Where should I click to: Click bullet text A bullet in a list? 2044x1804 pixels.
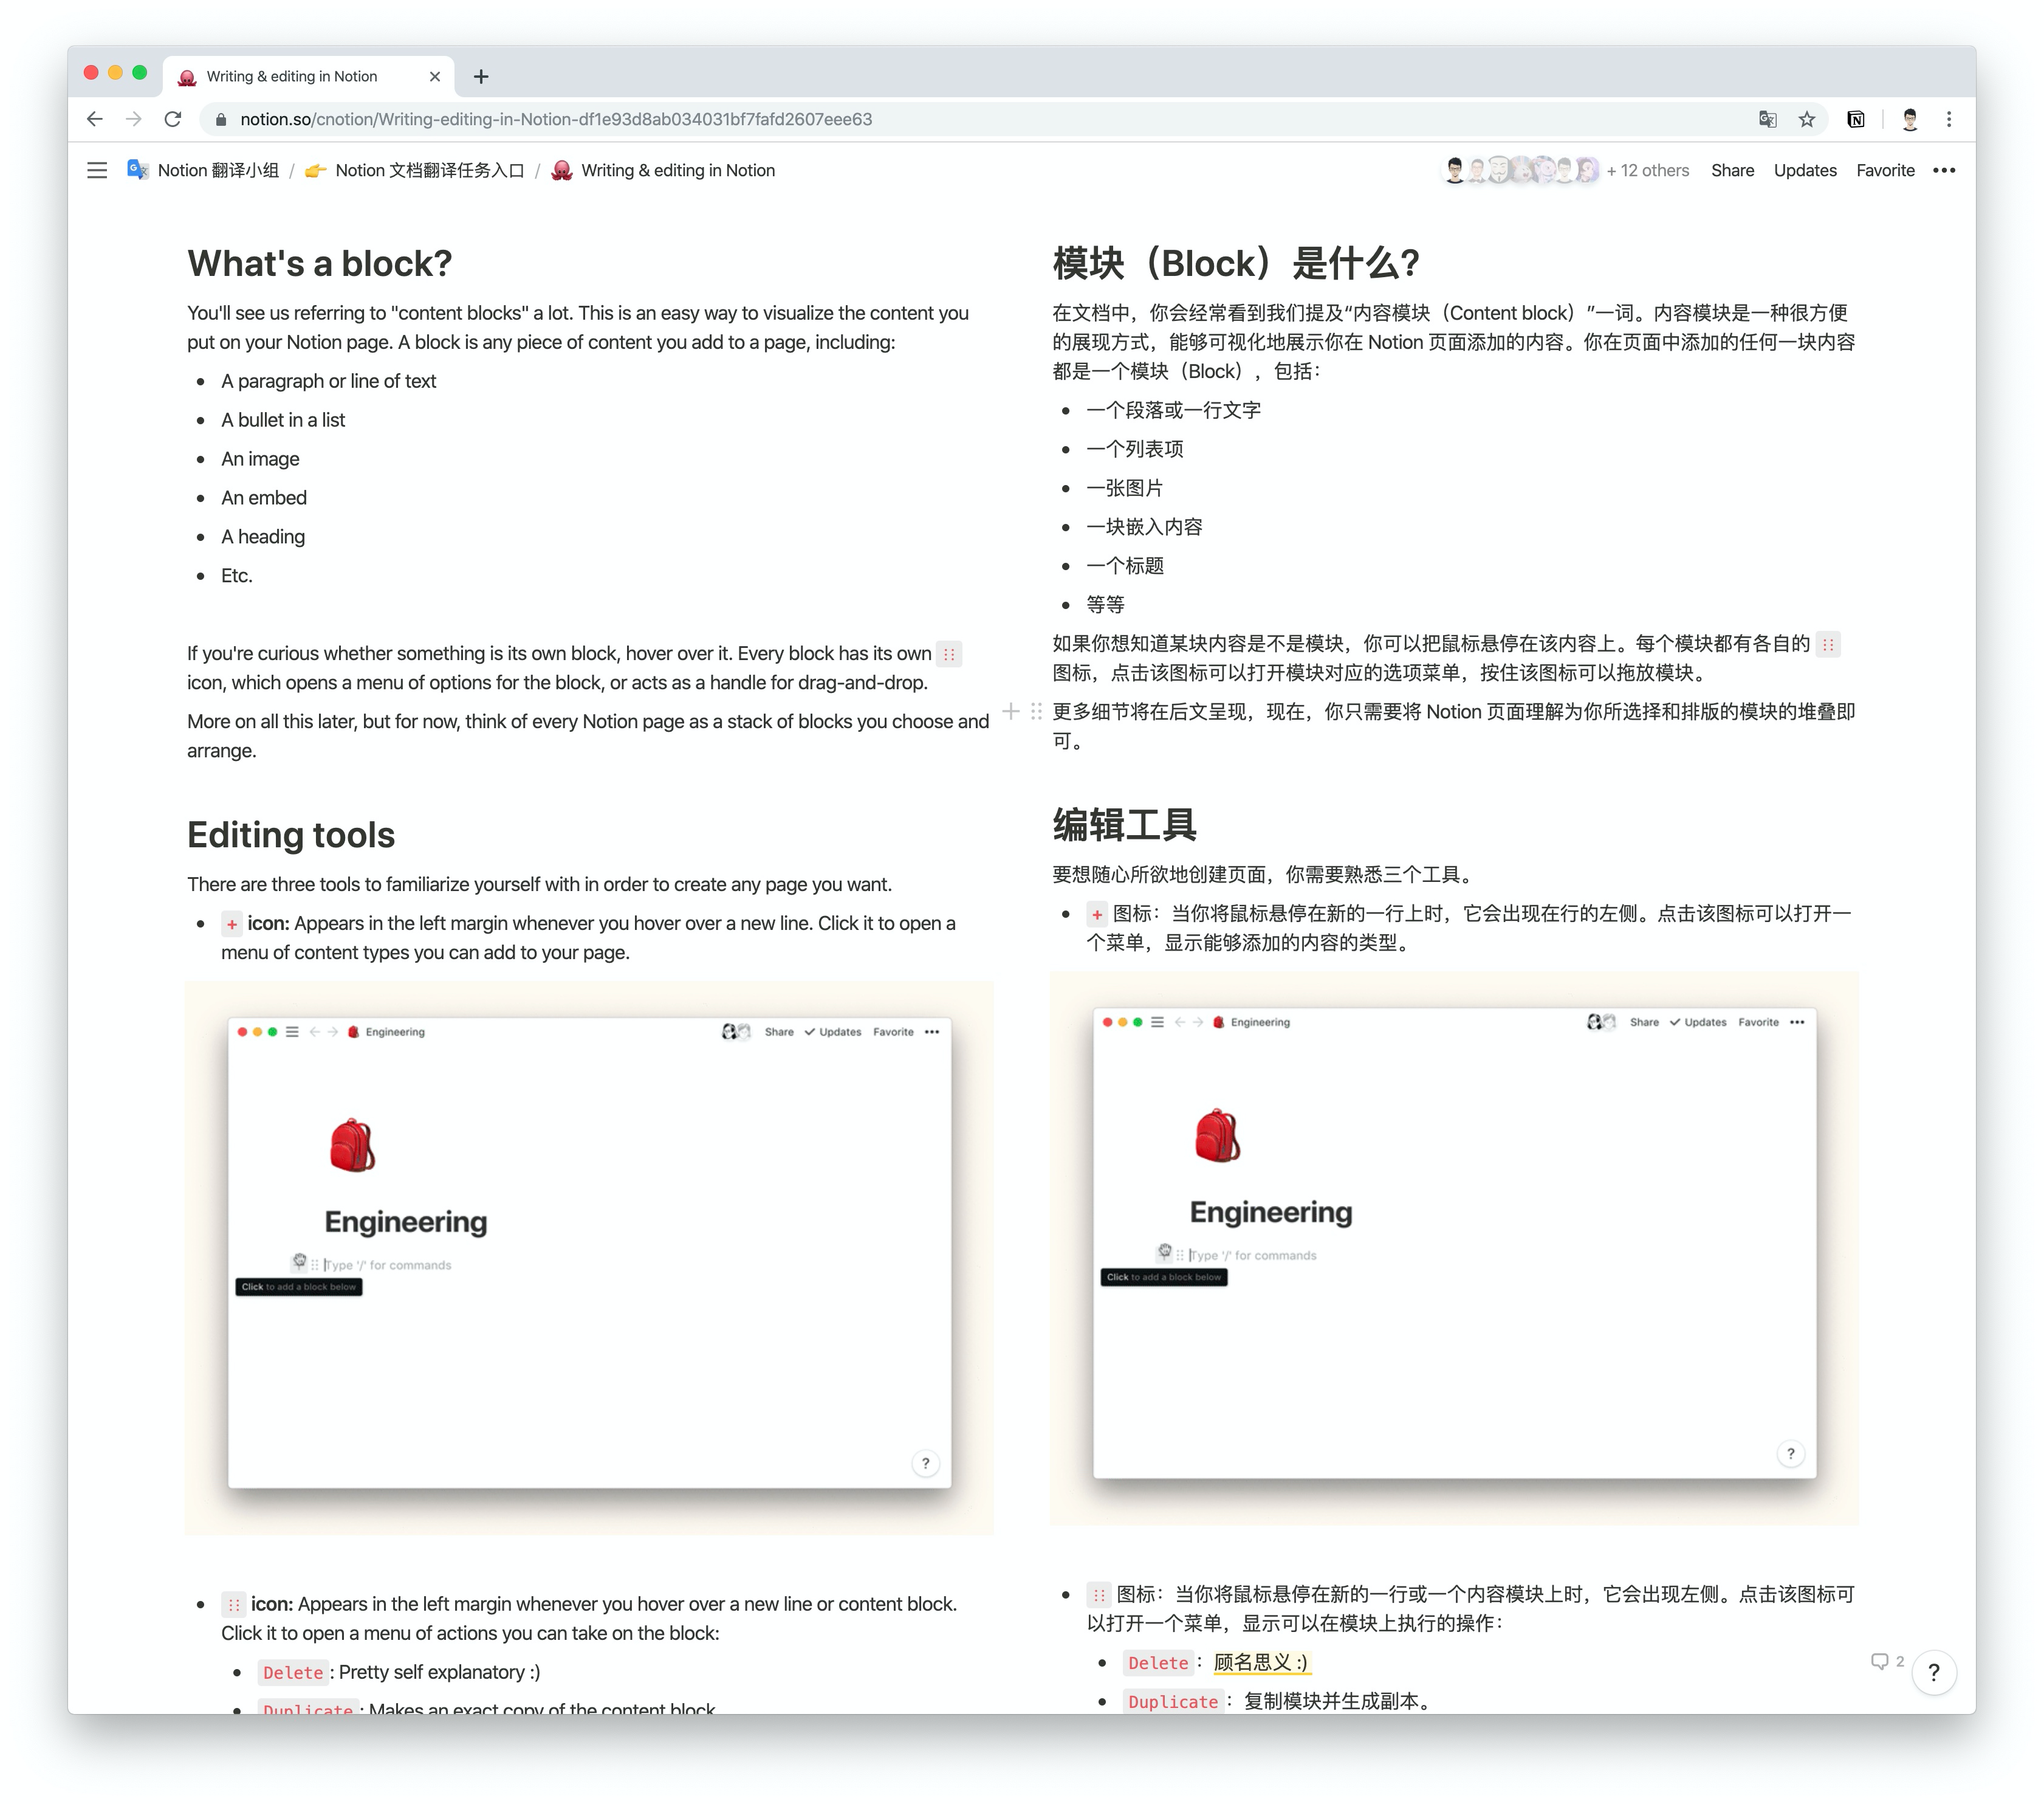pyautogui.click(x=283, y=420)
